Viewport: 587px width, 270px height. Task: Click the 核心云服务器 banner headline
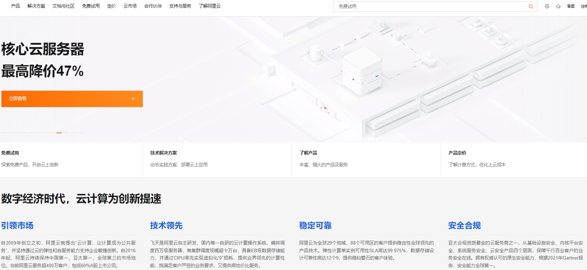tap(43, 49)
